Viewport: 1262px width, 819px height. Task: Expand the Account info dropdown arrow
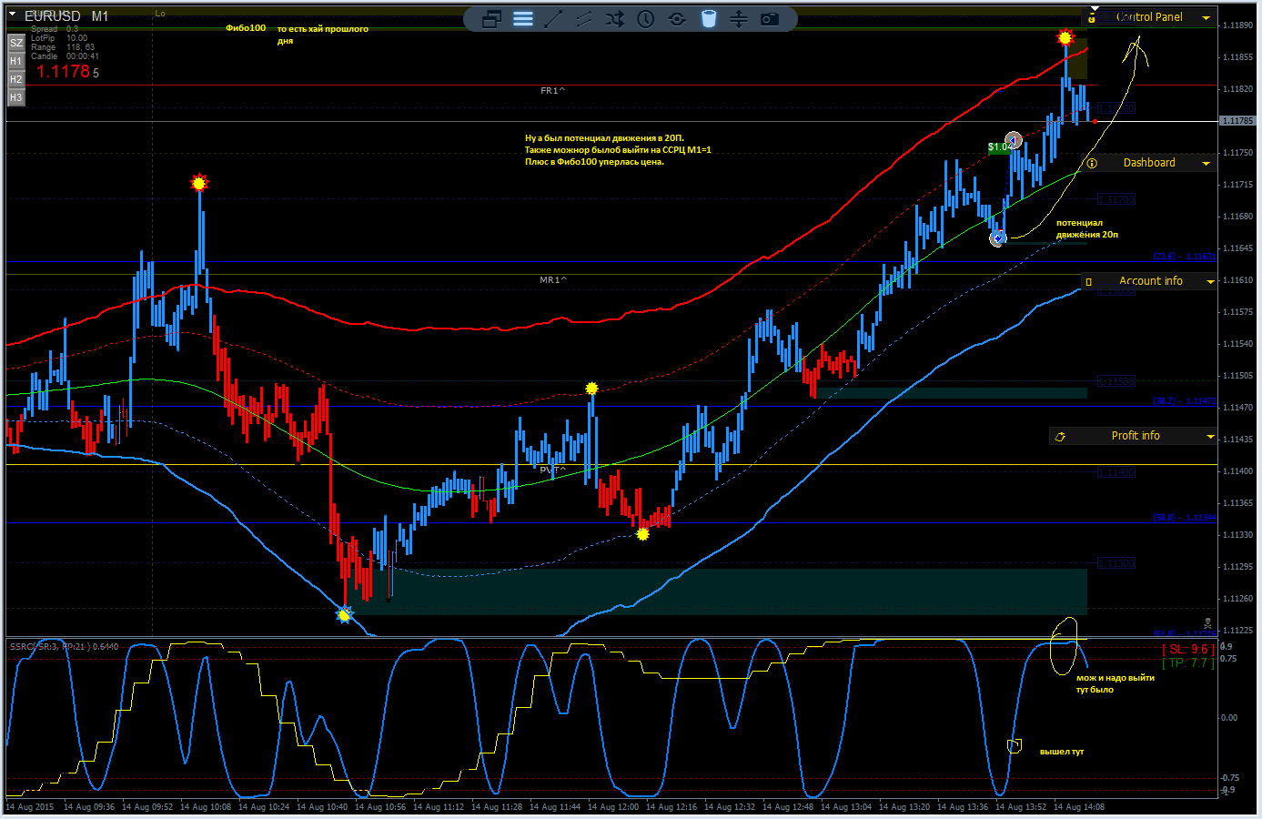click(x=1210, y=282)
